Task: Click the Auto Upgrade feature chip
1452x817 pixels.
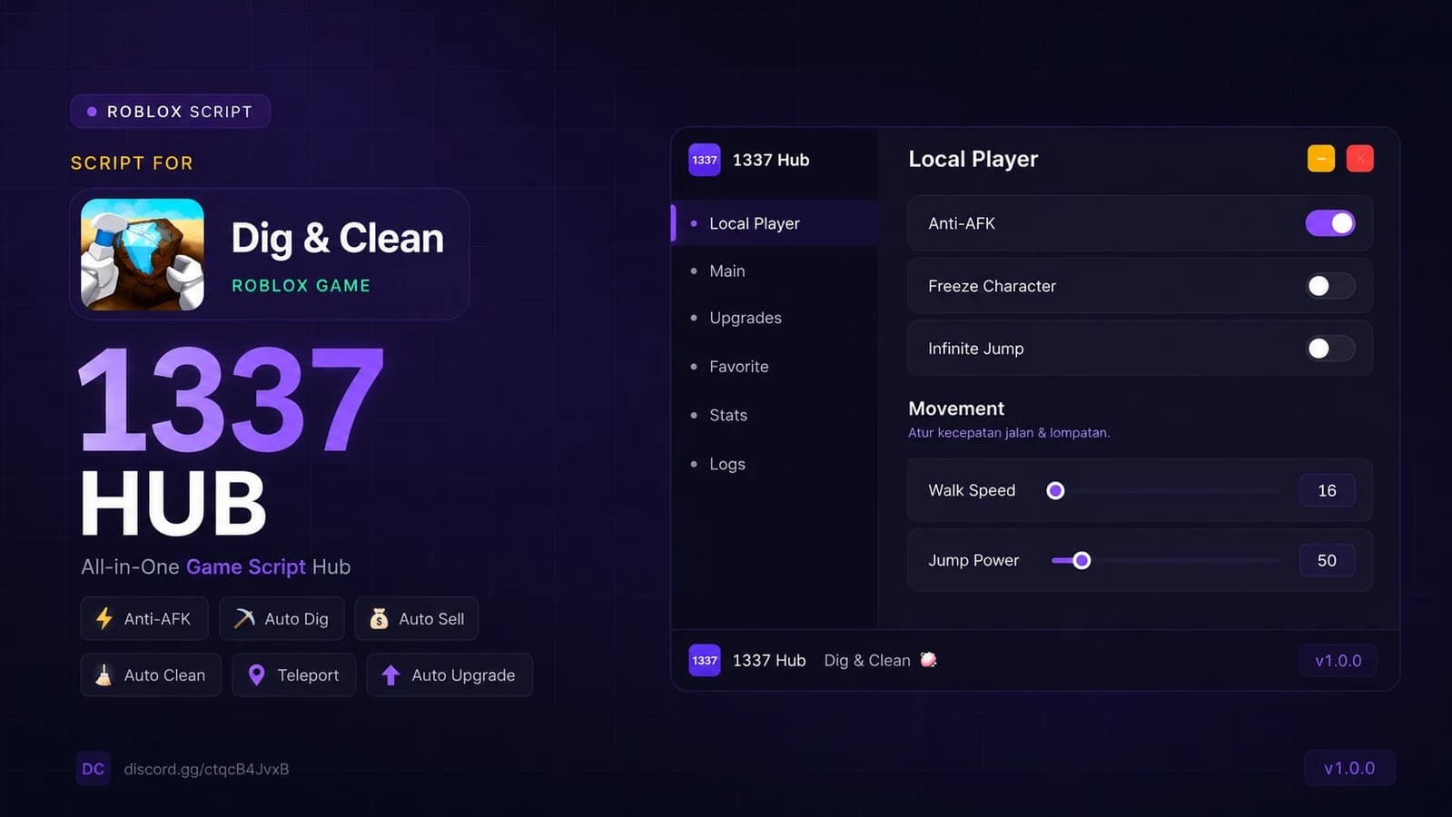Action: pos(449,674)
